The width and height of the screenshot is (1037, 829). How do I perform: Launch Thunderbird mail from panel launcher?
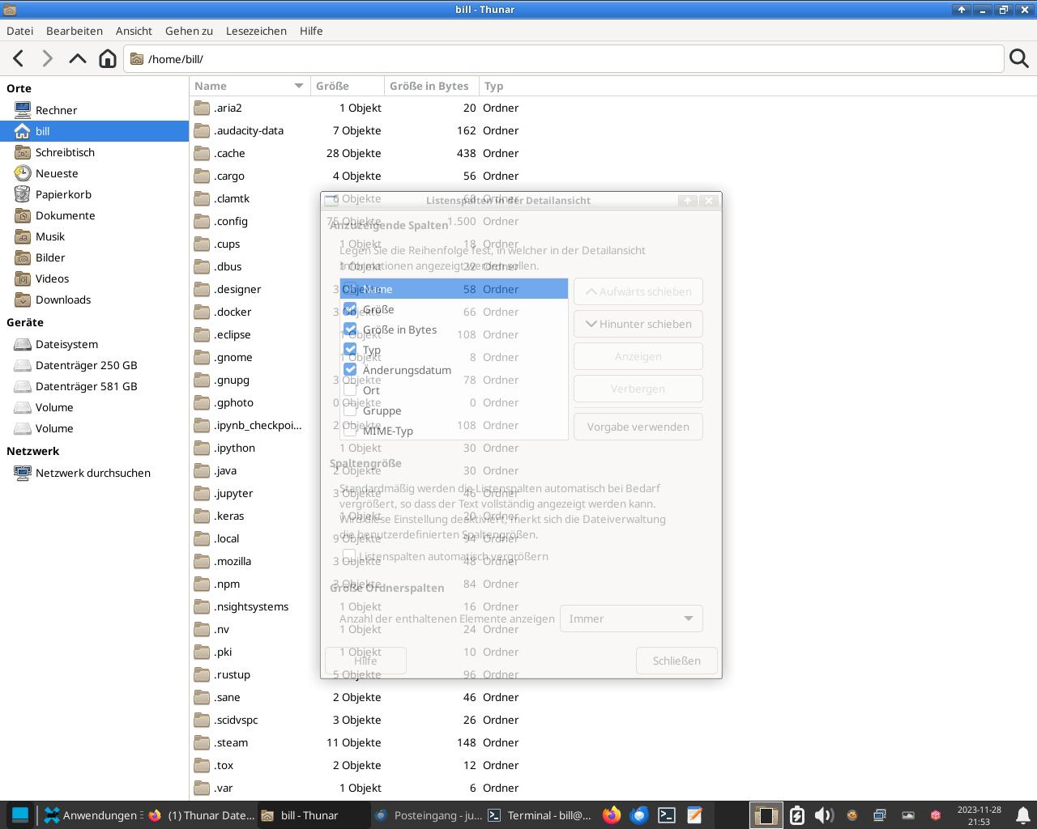639,815
